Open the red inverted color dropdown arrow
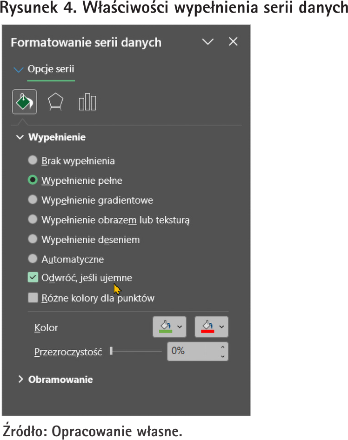Viewport: 348px width, 440px height. coord(221,327)
